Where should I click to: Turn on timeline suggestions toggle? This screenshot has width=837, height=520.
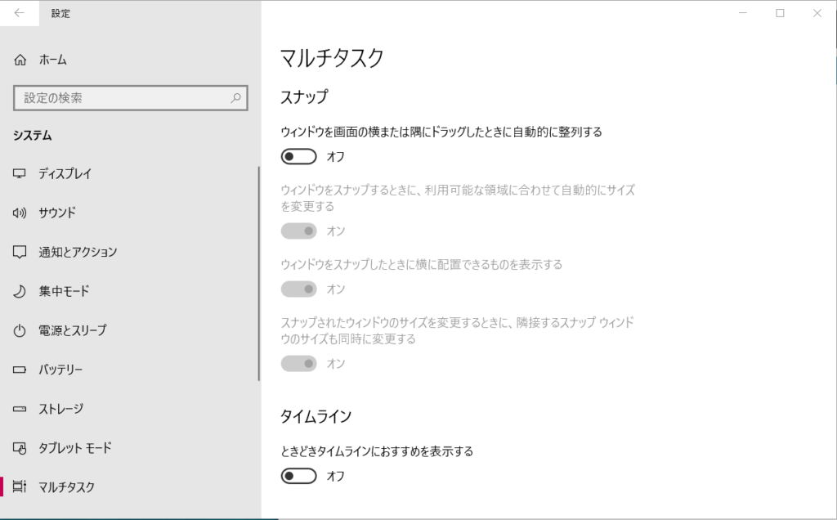[x=299, y=476]
